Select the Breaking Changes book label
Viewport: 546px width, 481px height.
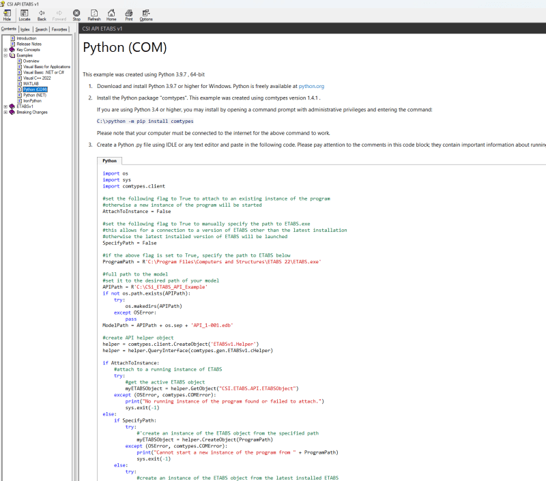pos(31,112)
